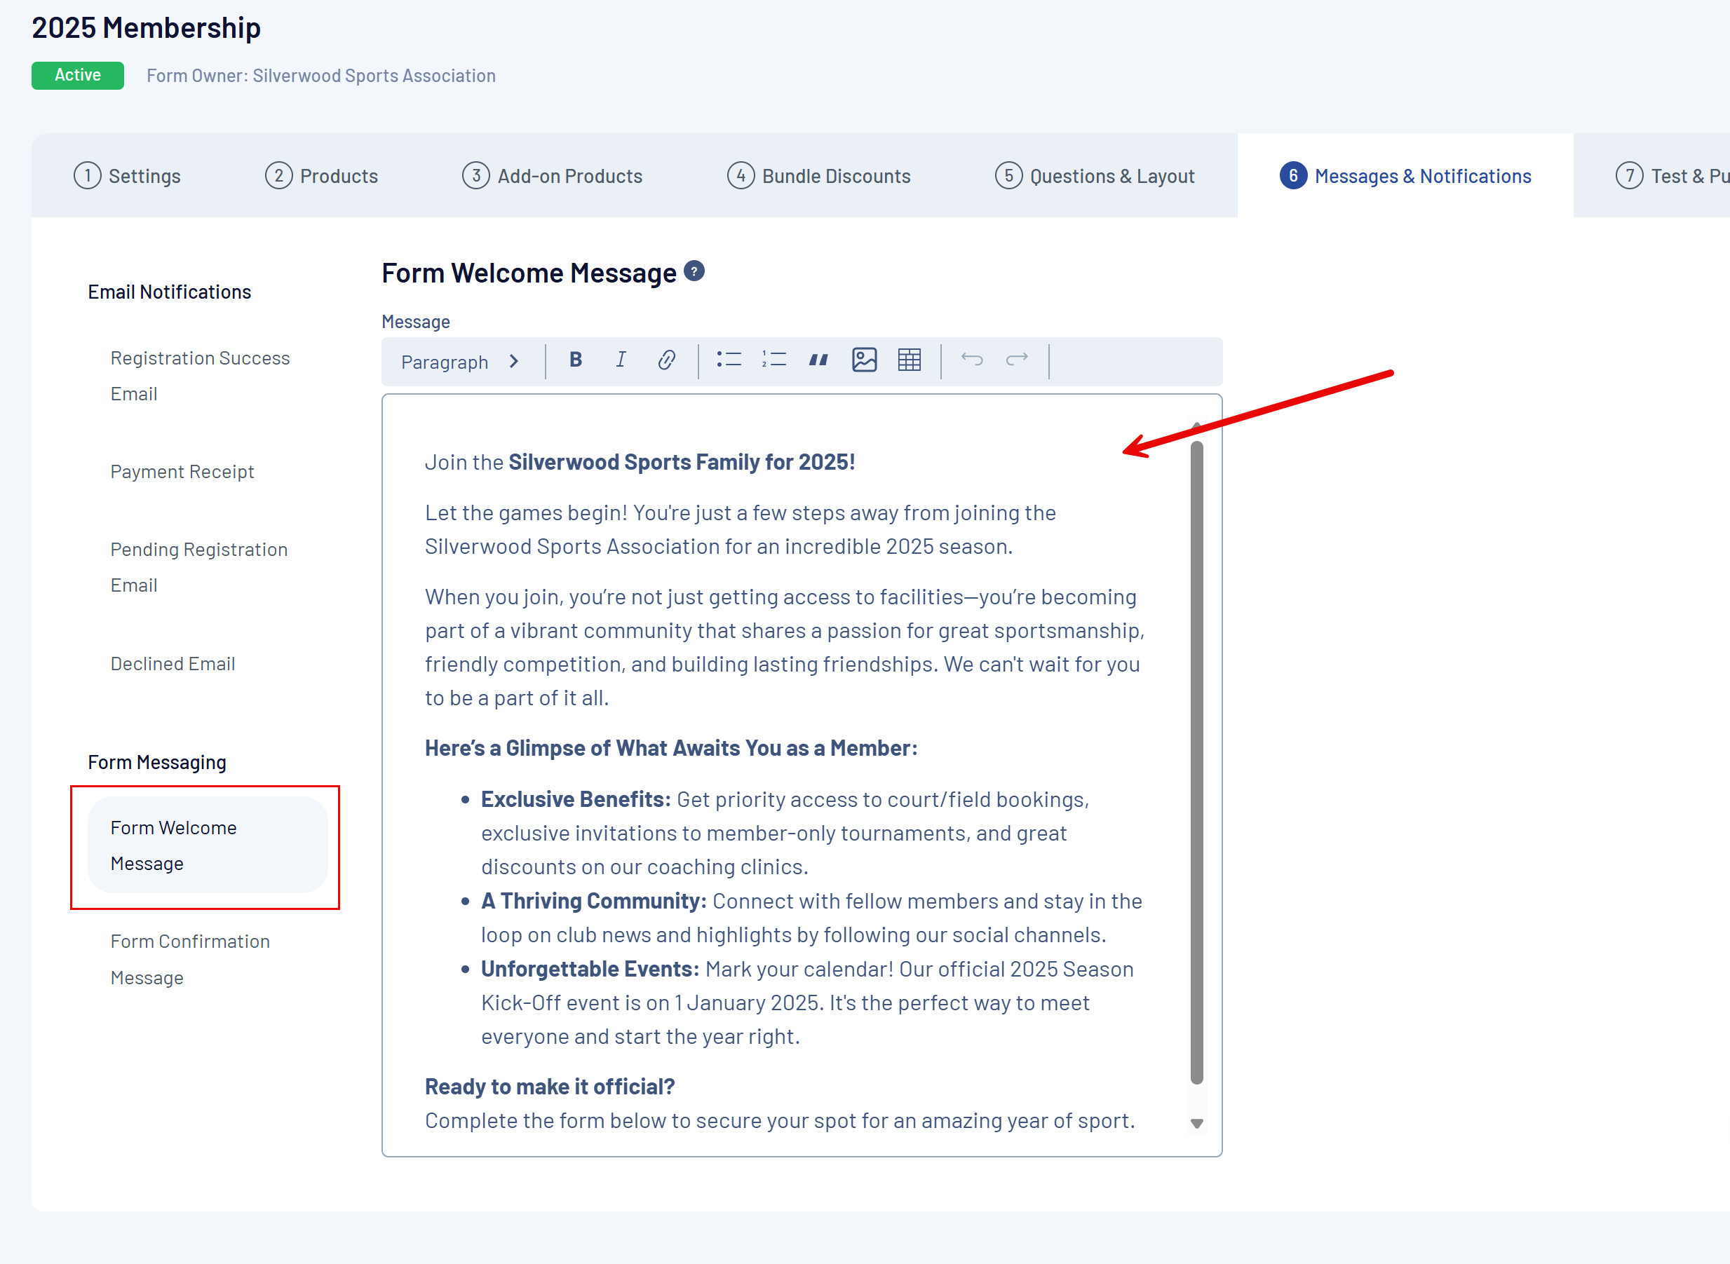1730x1264 pixels.
Task: Apply italic formatting to text
Action: click(621, 360)
